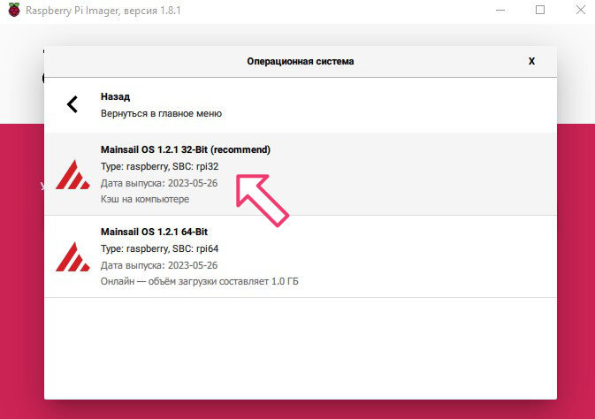Click the 'Raspberry Pi Imager, версия 1.8.1' title
Image resolution: width=595 pixels, height=419 pixels.
pyautogui.click(x=103, y=11)
